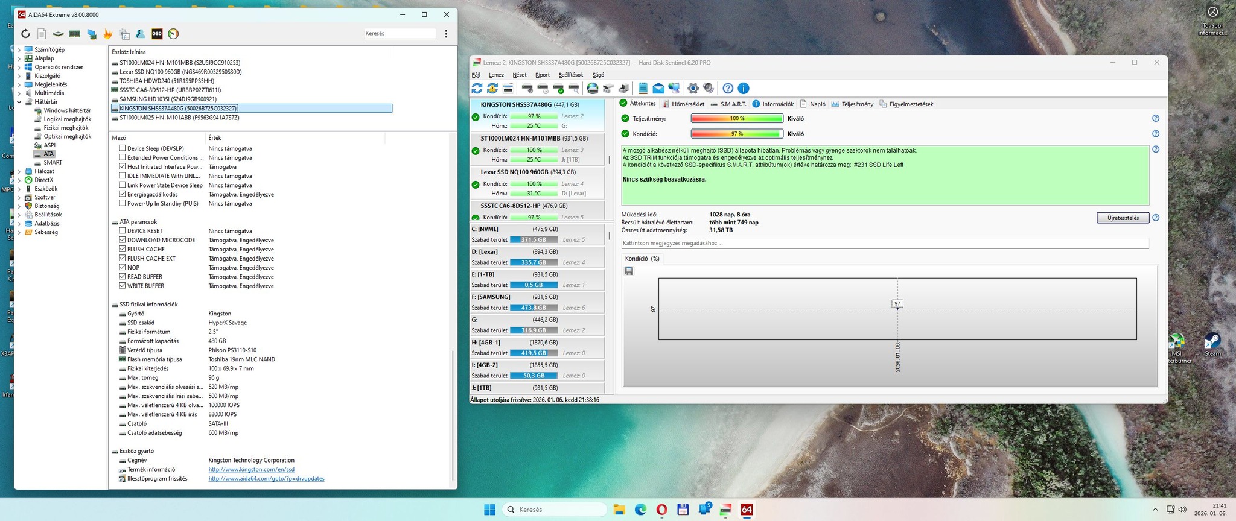Viewport: 1236px width, 521px height.
Task: Select Lexar SSD NQ100 960GB in AIDA64 device list
Action: [180, 72]
